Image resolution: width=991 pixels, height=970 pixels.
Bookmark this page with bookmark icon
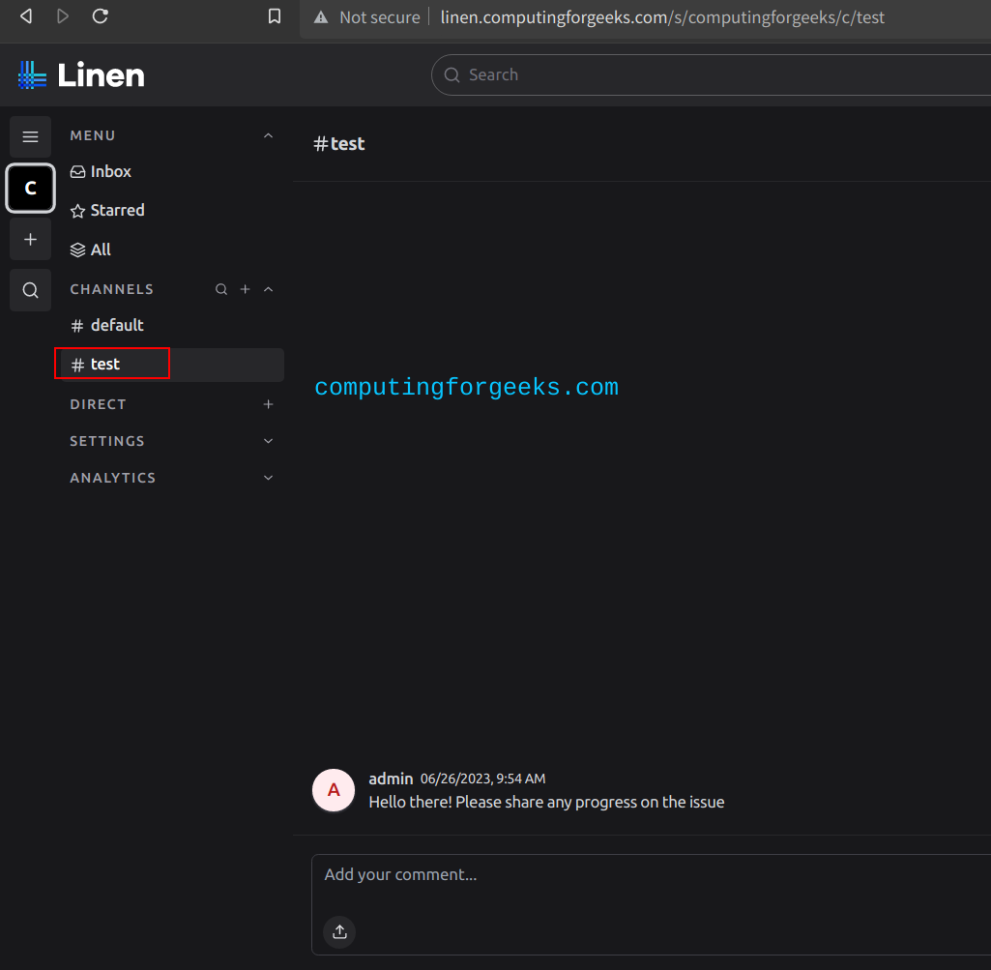(275, 16)
